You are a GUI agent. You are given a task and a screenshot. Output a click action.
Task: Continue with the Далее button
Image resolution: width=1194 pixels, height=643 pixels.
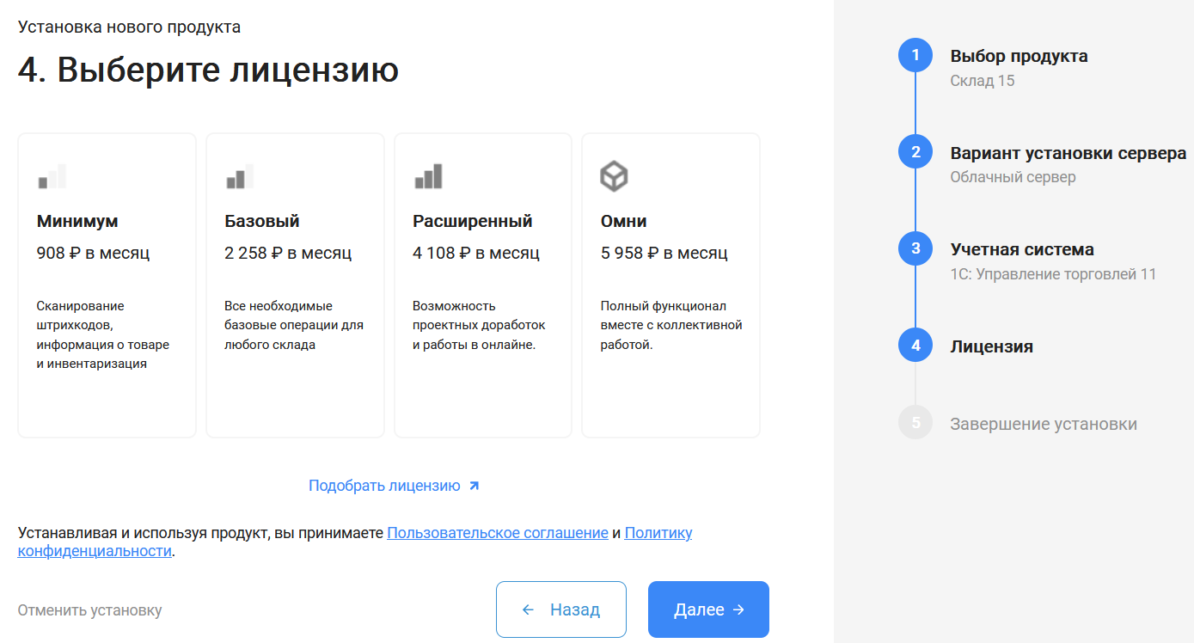point(708,609)
